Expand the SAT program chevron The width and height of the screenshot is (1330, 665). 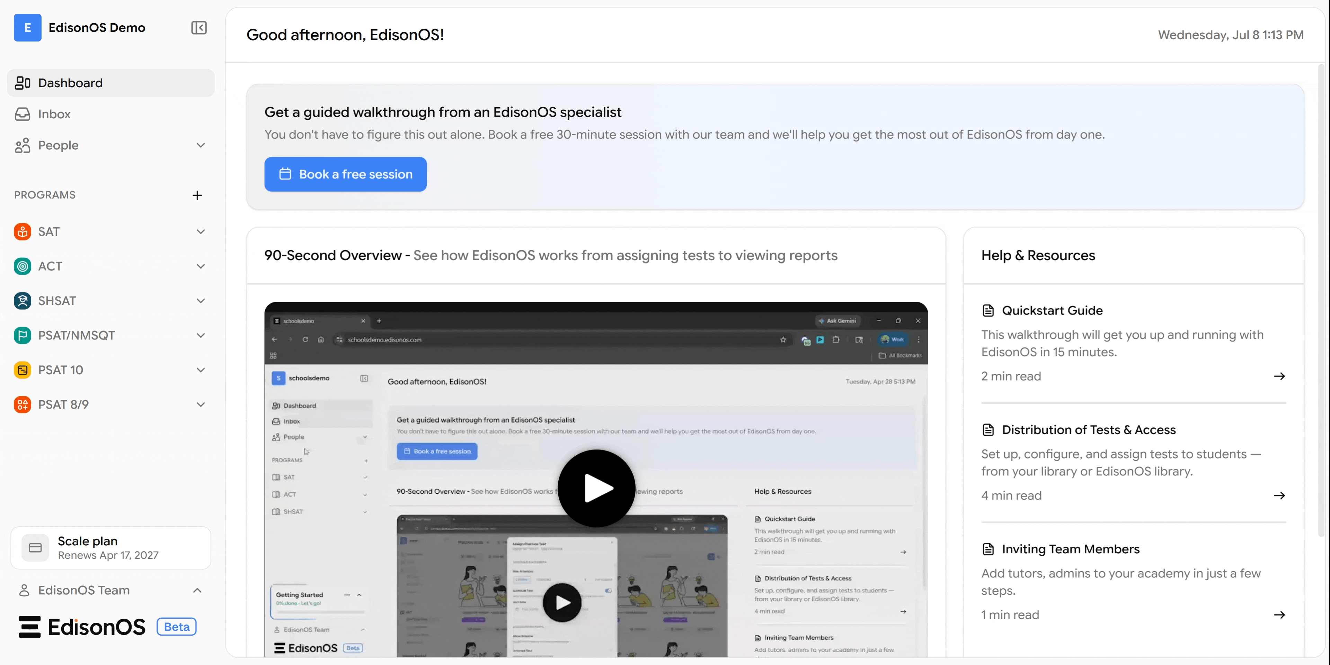(x=201, y=231)
